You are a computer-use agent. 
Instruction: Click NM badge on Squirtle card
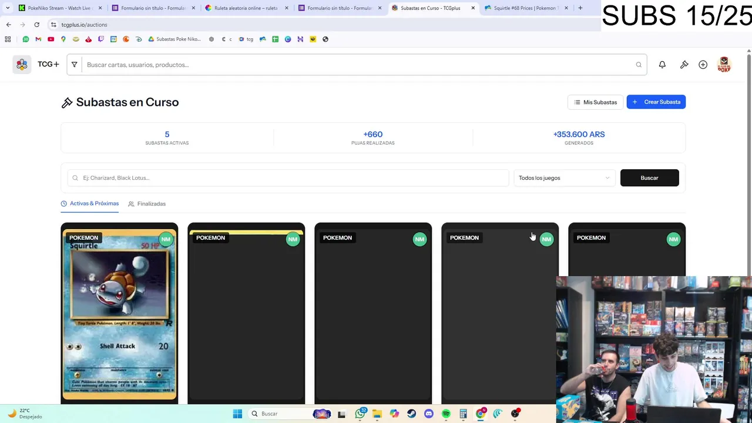[166, 239]
